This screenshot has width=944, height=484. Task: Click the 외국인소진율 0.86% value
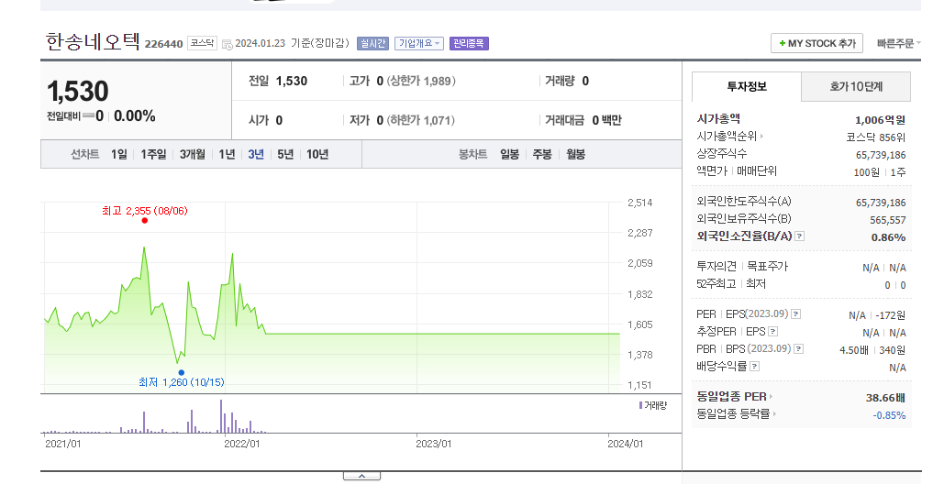pos(889,237)
